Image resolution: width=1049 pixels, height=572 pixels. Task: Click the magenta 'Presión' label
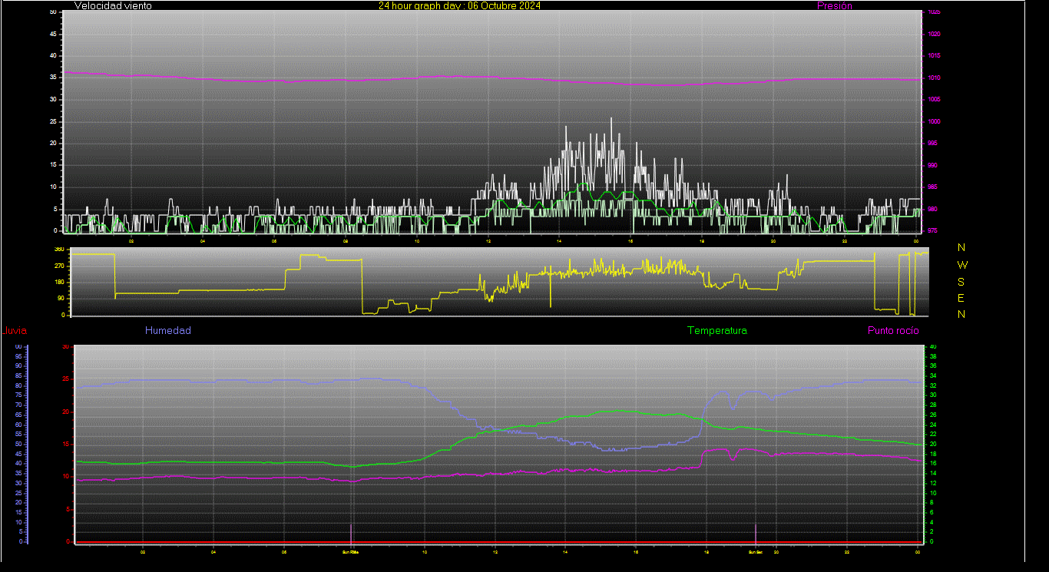pyautogui.click(x=835, y=5)
